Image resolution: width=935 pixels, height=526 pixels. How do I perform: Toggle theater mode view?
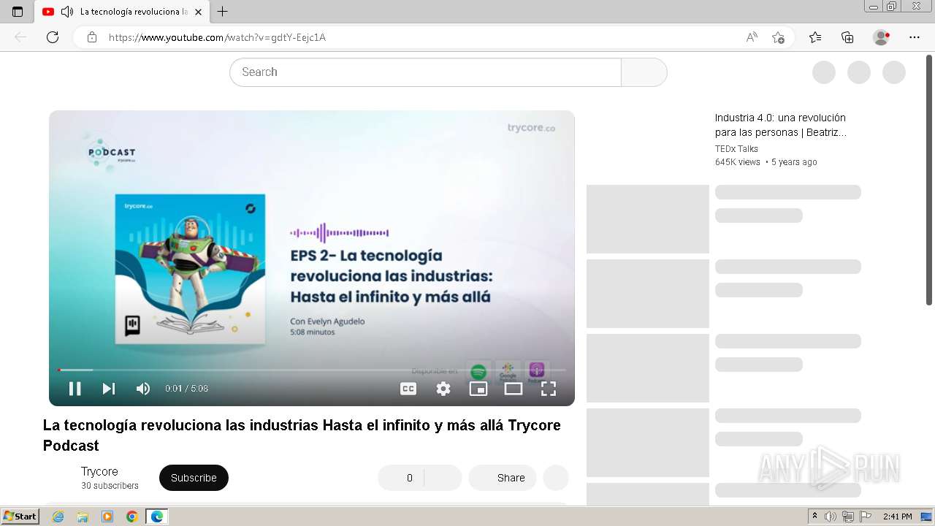(514, 389)
